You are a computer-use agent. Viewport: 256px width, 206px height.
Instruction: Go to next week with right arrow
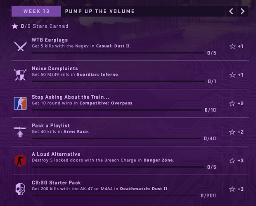243,11
